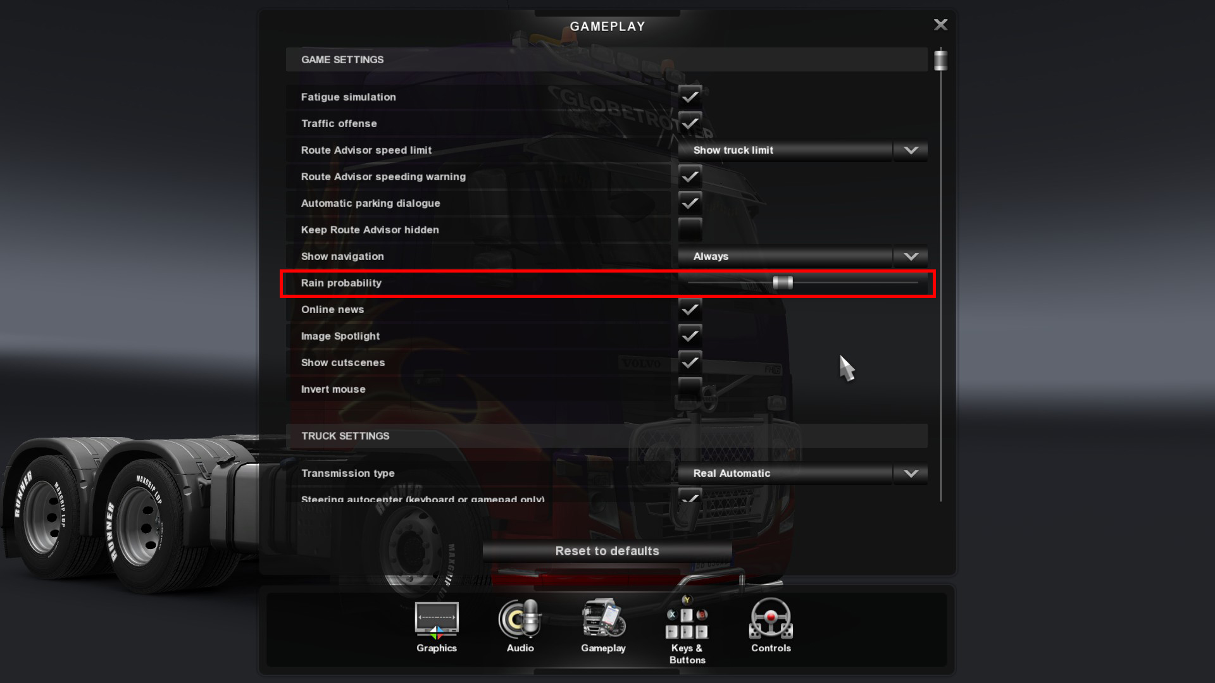Click the settings list scrollbar thumb
This screenshot has width=1215, height=683.
940,61
